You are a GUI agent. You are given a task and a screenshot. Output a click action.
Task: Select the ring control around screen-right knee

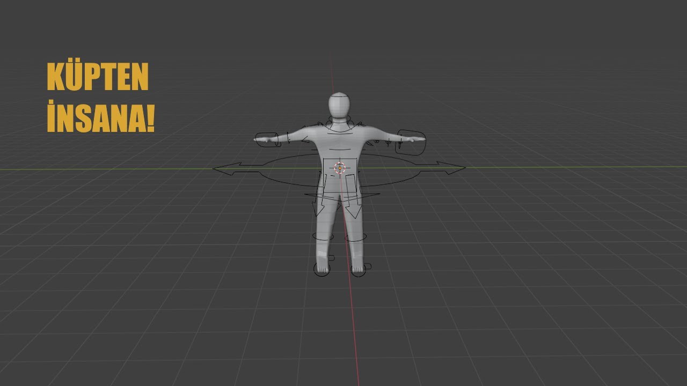(356, 237)
